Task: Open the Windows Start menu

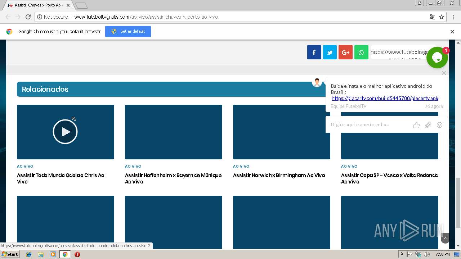Action: click(x=10, y=254)
